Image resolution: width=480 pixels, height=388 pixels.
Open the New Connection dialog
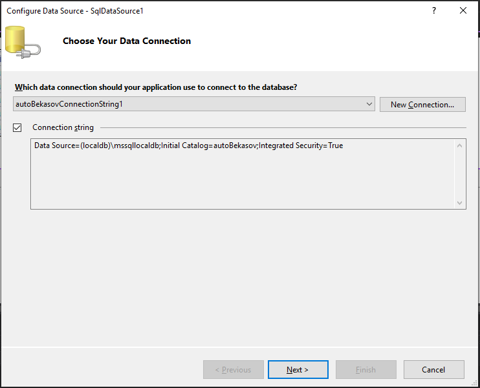pos(422,104)
